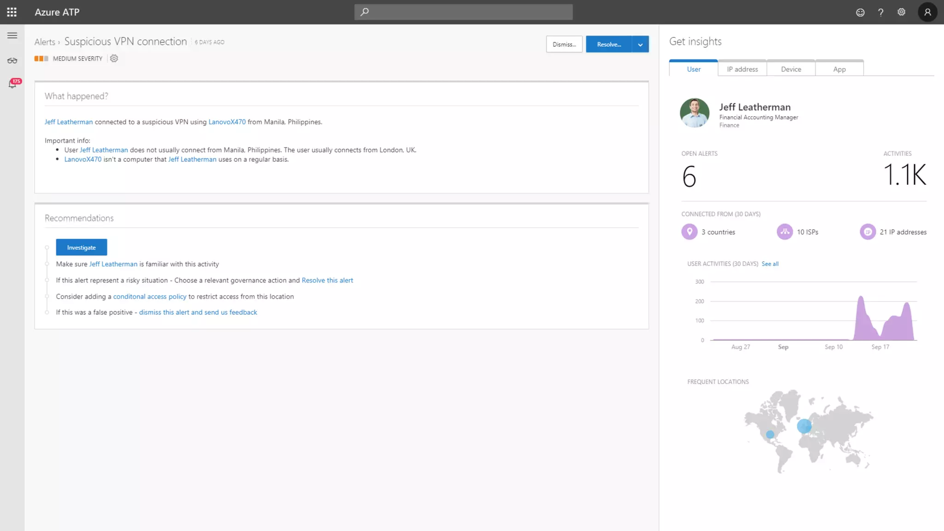Image resolution: width=944 pixels, height=531 pixels.
Task: Select the App insights tab
Action: pos(839,69)
